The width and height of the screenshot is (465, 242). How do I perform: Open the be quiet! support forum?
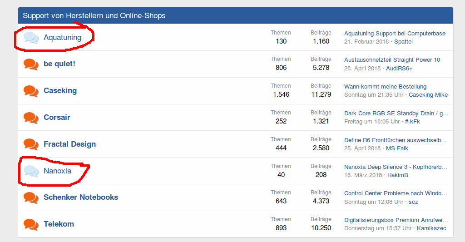59,64
